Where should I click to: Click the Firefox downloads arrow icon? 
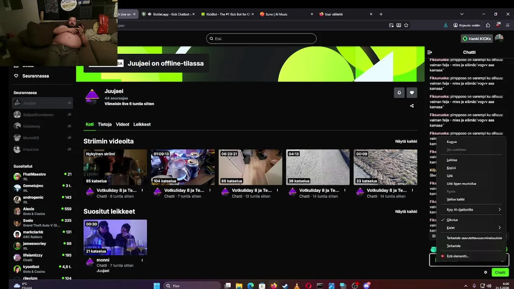(x=446, y=25)
